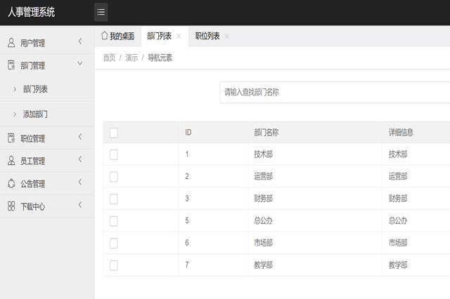Click the 用户管理 user icon
Image resolution: width=450 pixels, height=299 pixels.
click(x=11, y=43)
